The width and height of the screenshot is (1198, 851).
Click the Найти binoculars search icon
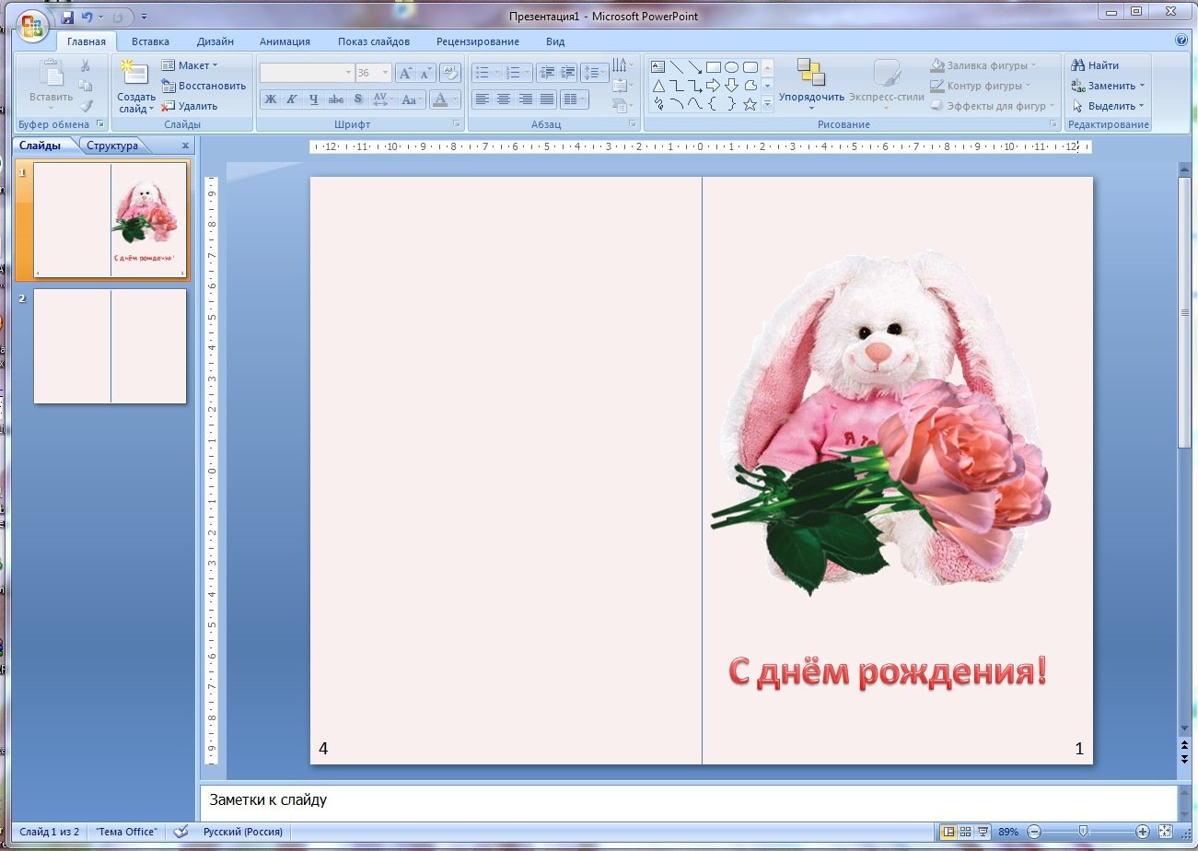(1077, 65)
